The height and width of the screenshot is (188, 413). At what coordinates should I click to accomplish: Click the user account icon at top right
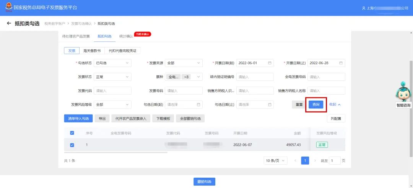point(363,8)
